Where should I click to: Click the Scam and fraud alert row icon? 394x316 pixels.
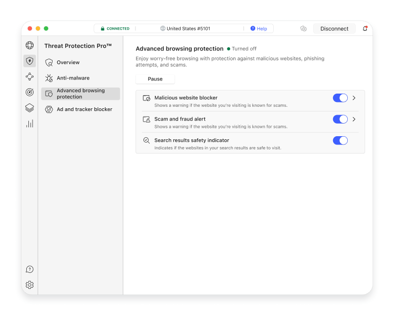(x=147, y=119)
